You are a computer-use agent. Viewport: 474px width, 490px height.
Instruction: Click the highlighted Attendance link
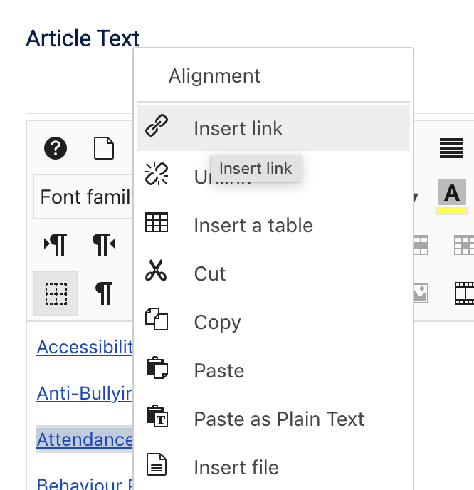coord(85,439)
